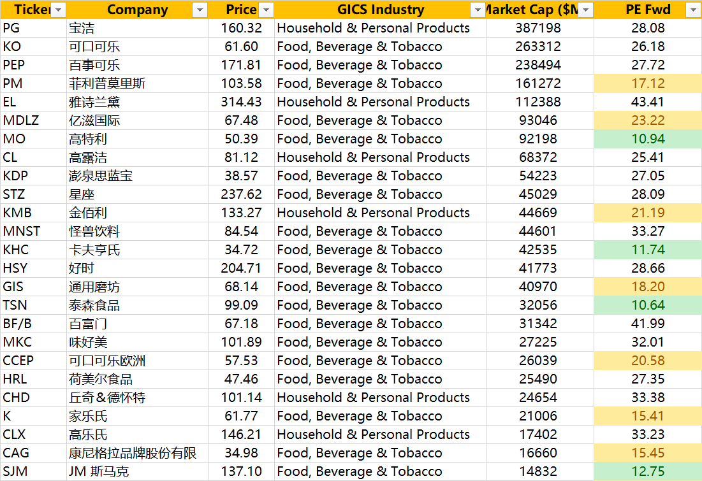Click the industry cell in the KO row
Image resolution: width=702 pixels, height=481 pixels.
click(380, 47)
